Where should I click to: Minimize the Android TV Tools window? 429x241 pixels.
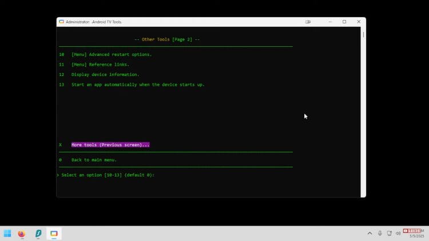pos(330,22)
